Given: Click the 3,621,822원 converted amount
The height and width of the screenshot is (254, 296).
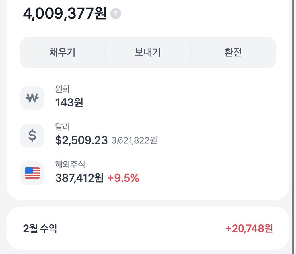Looking at the screenshot, I should point(134,140).
